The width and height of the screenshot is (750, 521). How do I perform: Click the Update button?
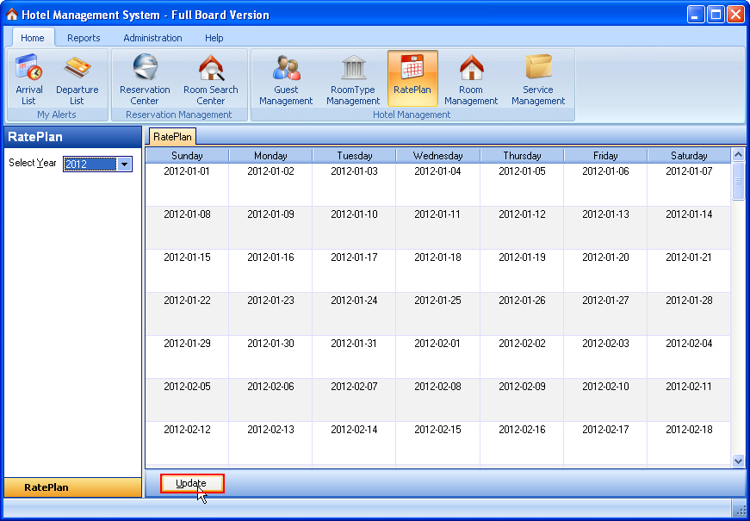(x=192, y=483)
